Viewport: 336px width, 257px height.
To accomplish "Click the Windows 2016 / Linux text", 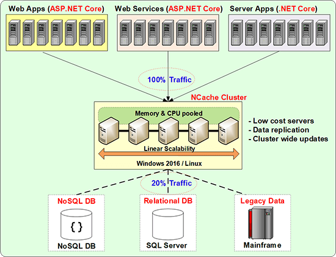I will [169, 163].
